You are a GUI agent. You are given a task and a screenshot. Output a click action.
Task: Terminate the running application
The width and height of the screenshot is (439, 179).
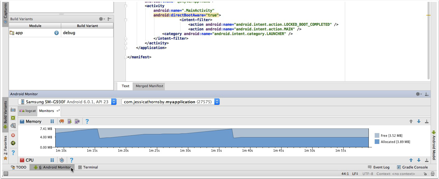point(13,135)
